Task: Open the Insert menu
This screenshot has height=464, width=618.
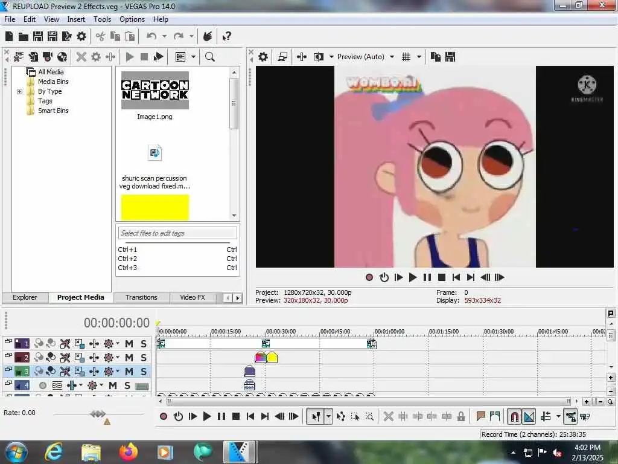Action: 76,19
